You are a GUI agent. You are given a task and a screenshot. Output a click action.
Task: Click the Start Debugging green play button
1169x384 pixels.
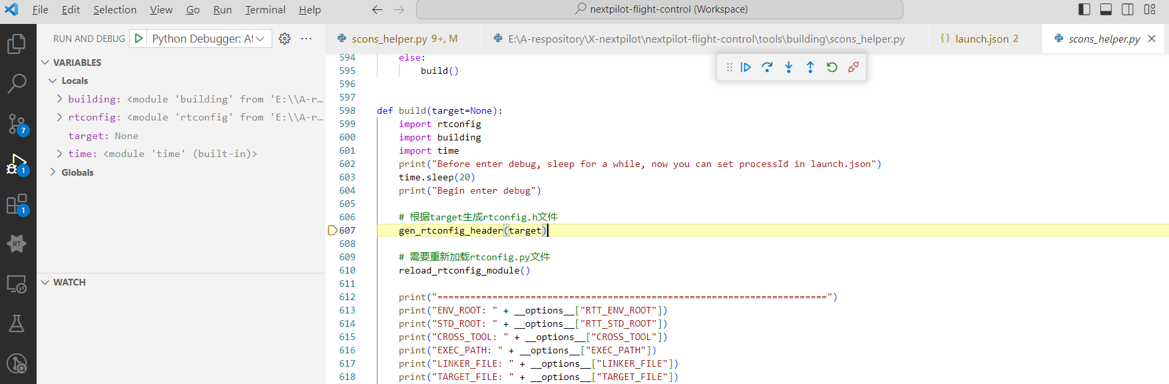[138, 39]
